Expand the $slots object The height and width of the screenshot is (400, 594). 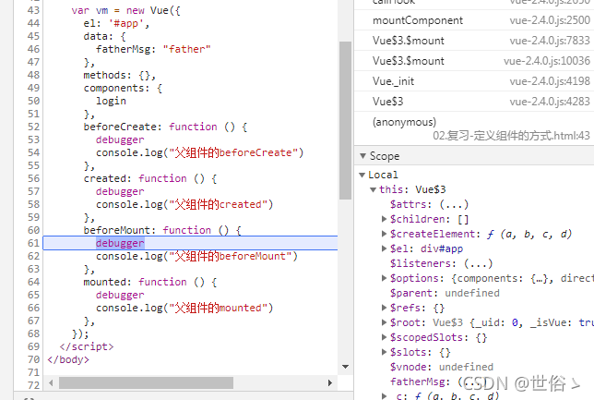[x=384, y=352]
